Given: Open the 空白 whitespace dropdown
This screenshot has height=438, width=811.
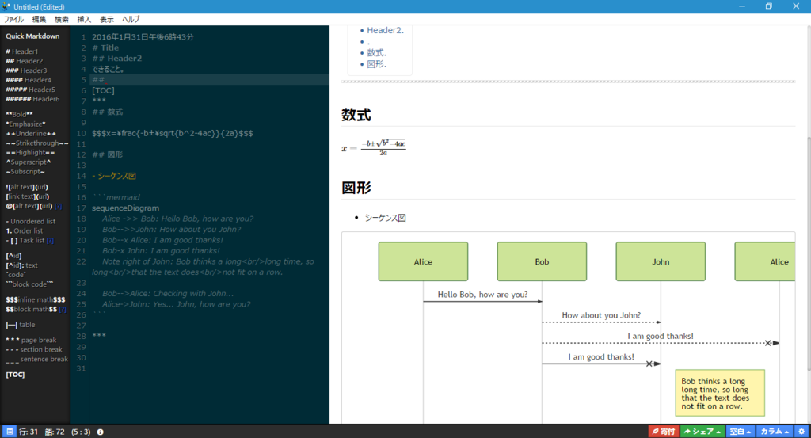Looking at the screenshot, I should (741, 432).
